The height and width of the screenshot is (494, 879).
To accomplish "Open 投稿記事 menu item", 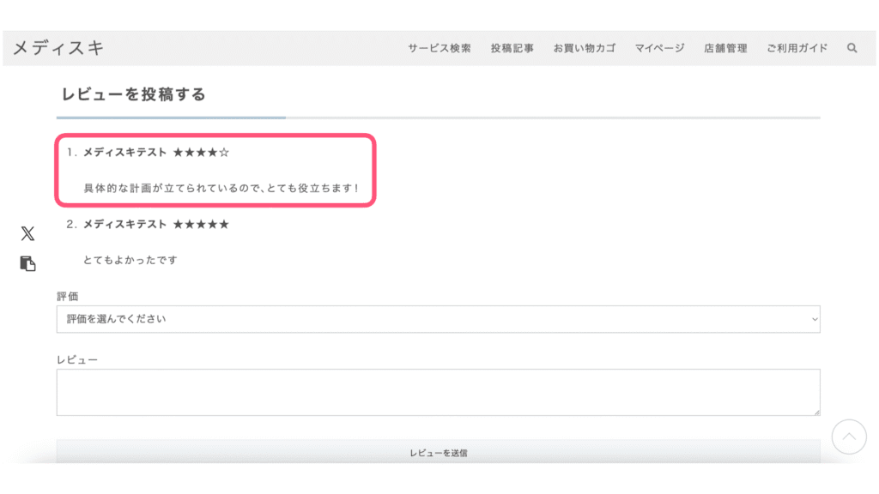I will 512,48.
